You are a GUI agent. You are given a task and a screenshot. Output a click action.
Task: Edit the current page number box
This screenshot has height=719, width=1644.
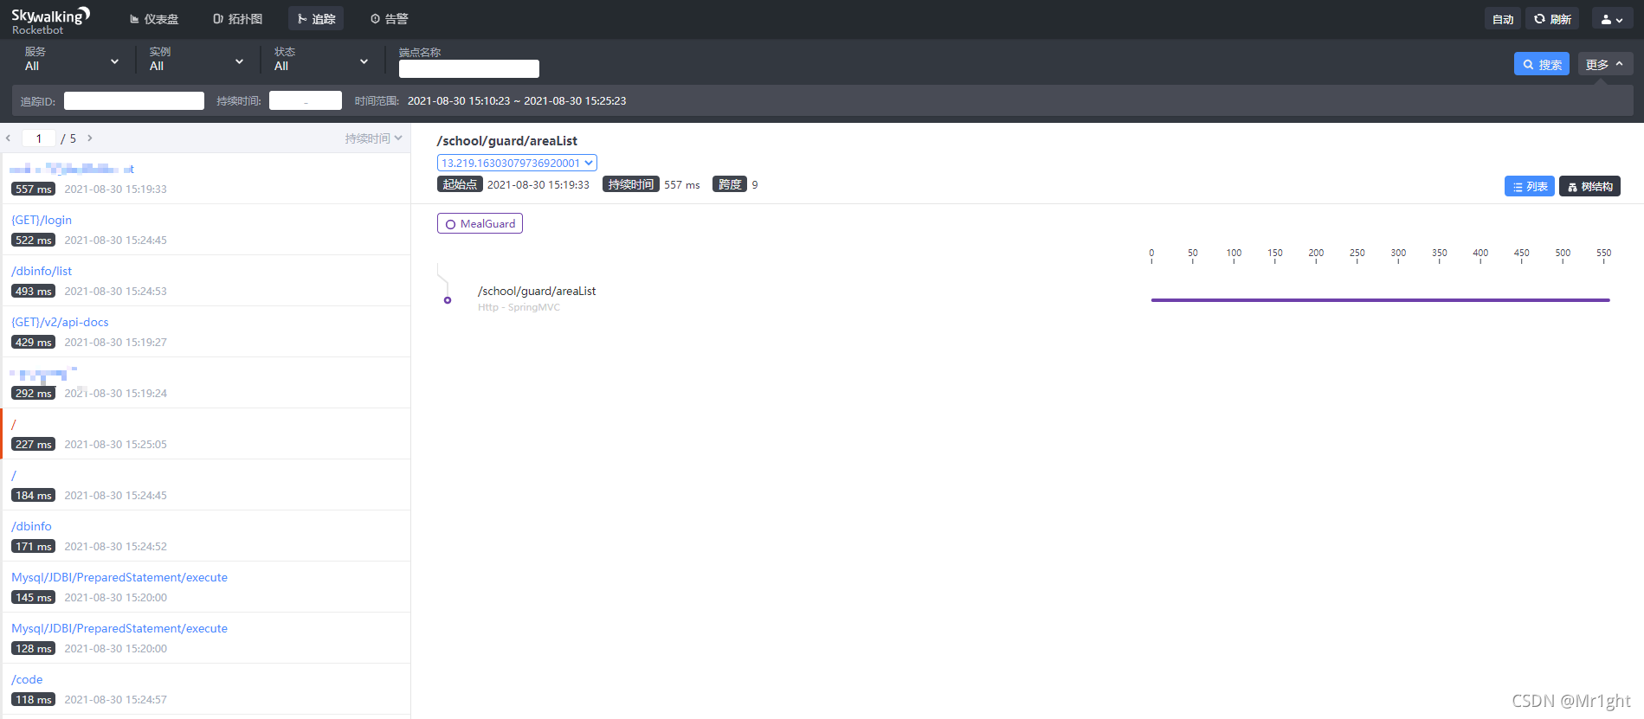coord(39,138)
